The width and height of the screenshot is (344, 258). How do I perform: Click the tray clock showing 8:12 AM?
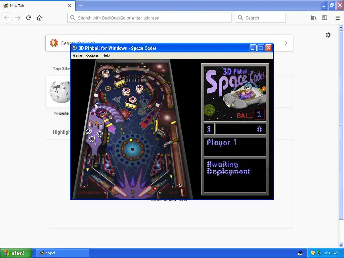pyautogui.click(x=332, y=253)
